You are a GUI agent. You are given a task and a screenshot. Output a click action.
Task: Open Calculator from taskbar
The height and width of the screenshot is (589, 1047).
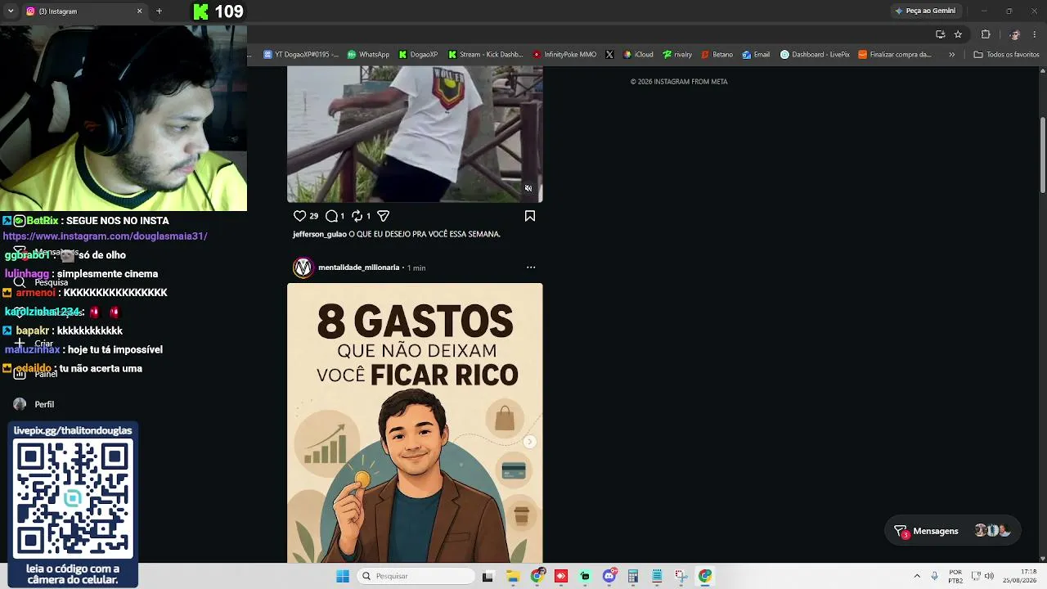coord(633,576)
